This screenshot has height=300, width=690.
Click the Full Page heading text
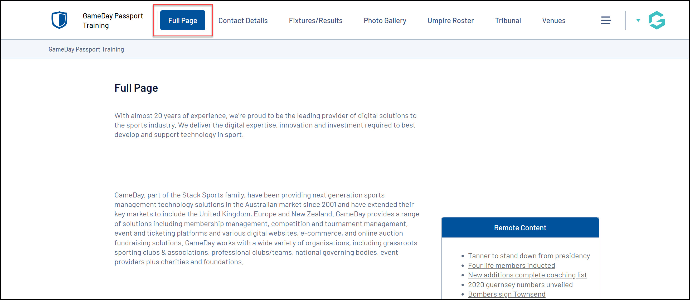(136, 88)
